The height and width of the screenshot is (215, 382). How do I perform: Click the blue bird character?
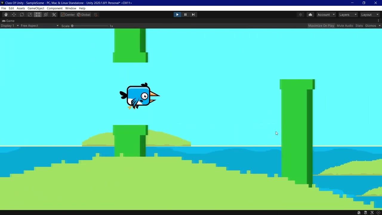(140, 96)
